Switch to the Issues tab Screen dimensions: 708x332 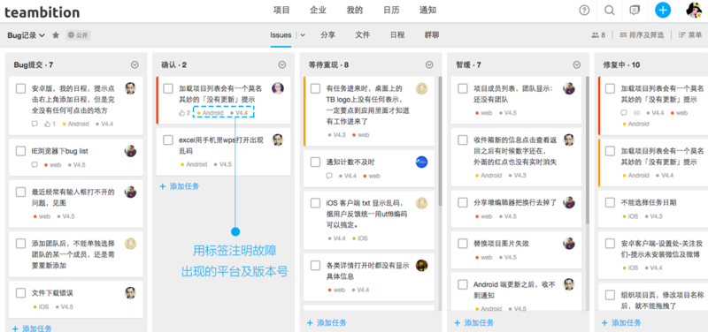pyautogui.click(x=281, y=35)
